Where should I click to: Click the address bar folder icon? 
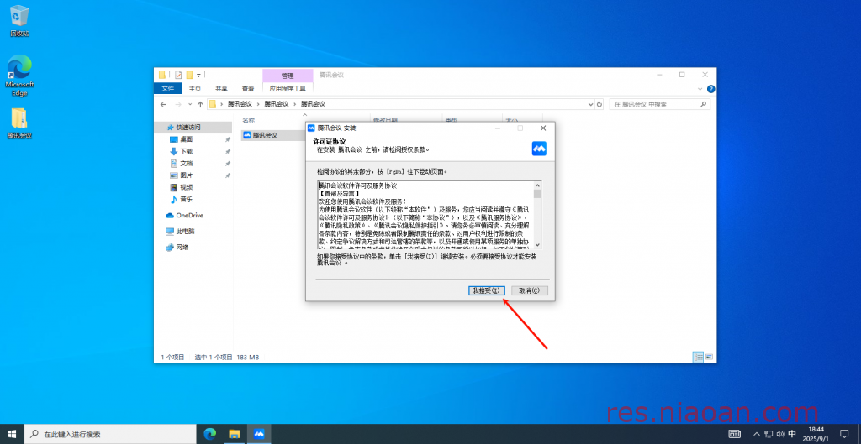pyautogui.click(x=213, y=104)
